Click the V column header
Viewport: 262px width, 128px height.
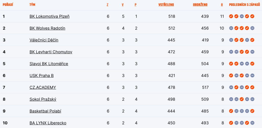(x=123, y=5)
